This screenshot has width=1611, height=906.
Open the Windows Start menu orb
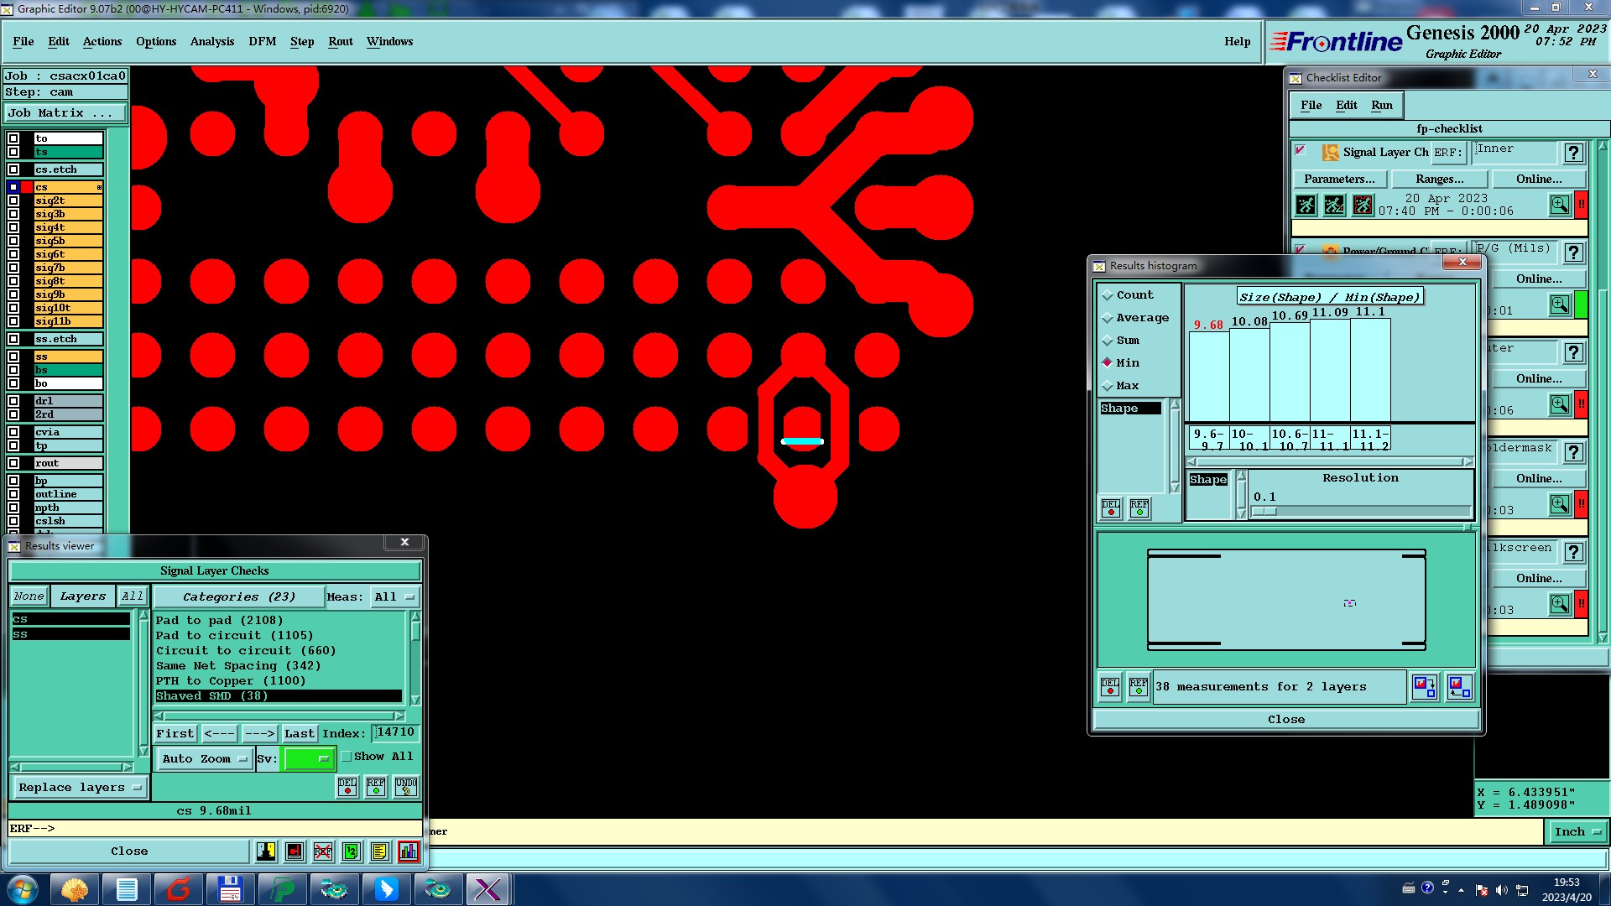click(x=23, y=889)
